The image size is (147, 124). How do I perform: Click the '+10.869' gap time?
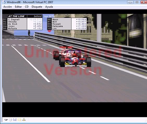[81, 19]
